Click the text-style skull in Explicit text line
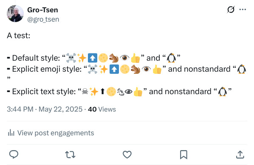This screenshot has width=254, height=165. (x=85, y=92)
